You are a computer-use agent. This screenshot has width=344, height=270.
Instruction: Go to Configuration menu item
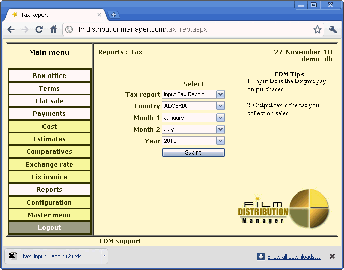[50, 203]
